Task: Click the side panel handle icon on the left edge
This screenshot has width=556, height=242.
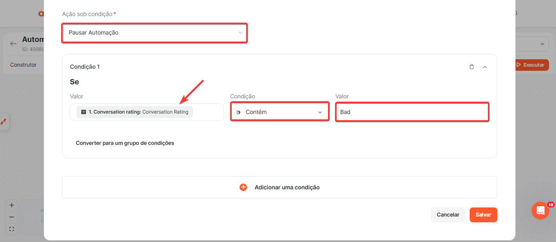Action: 3,122
